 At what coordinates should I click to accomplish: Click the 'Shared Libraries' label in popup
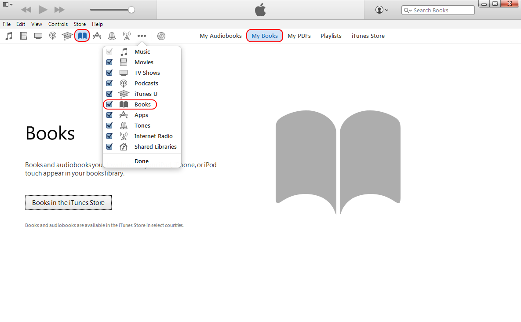point(156,146)
